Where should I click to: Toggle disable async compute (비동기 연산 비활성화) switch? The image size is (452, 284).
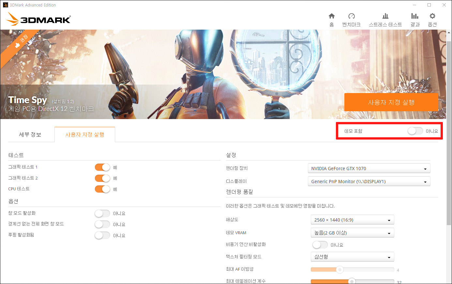click(x=320, y=245)
